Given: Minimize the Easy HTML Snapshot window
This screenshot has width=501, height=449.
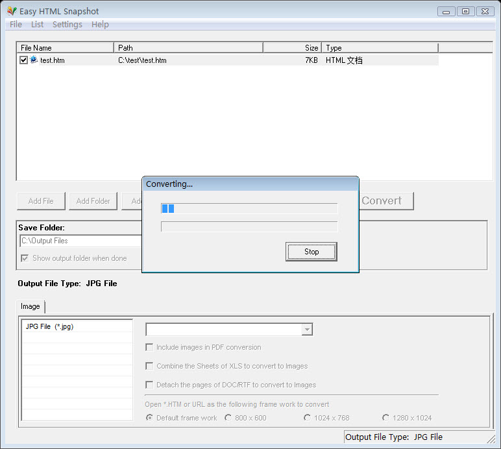Looking at the screenshot, I should point(446,12).
